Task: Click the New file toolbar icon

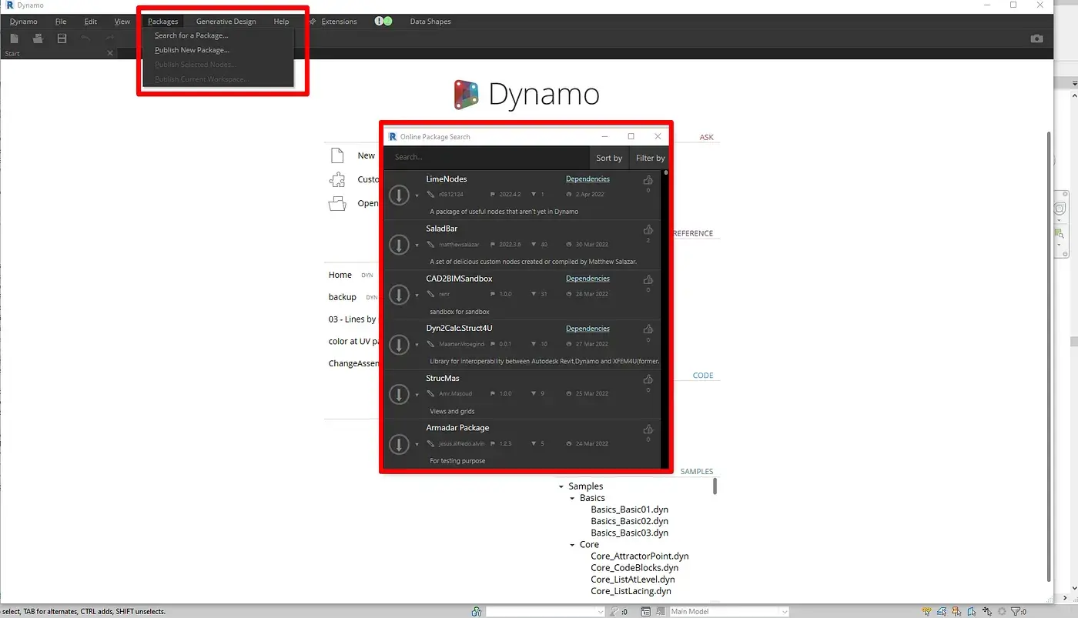Action: click(x=14, y=38)
